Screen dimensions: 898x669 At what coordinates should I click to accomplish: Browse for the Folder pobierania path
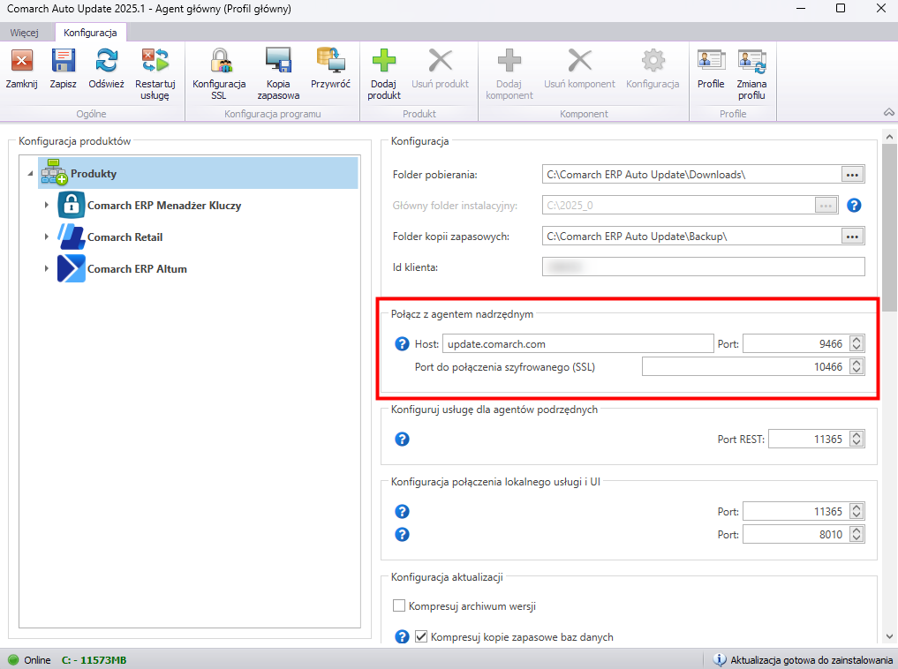pos(851,174)
